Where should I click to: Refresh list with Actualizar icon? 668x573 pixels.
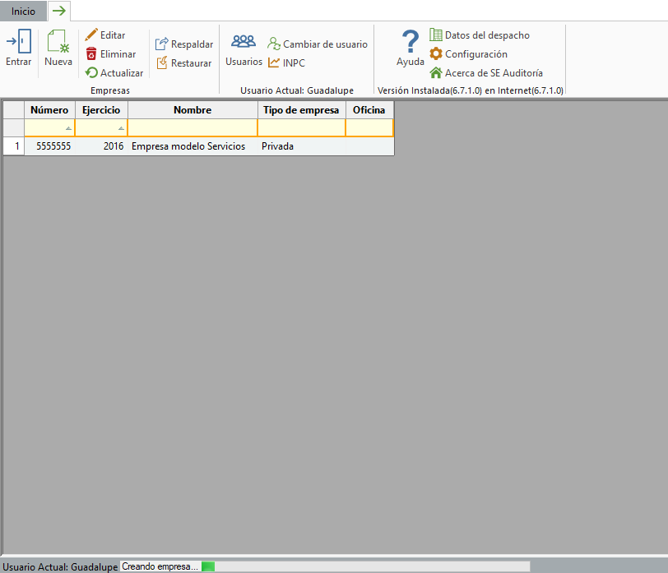(x=91, y=73)
